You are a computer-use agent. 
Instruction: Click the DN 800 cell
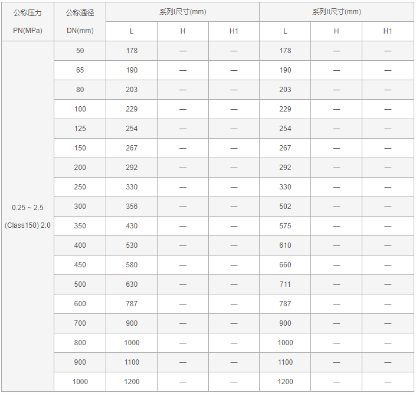[x=80, y=343]
